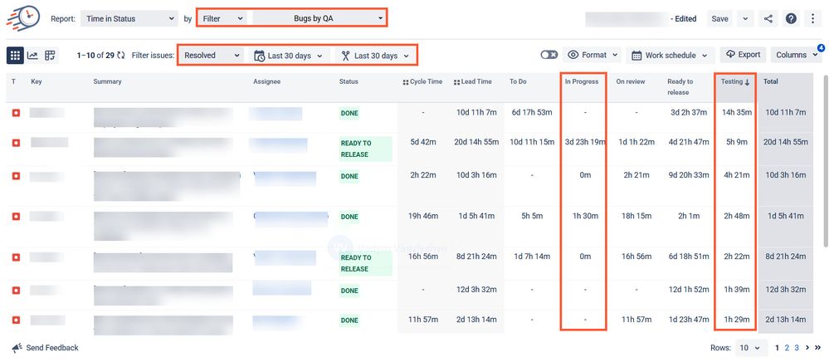The width and height of the screenshot is (829, 362).
Task: Click the 10d 11h 15m To Do cell
Action: tap(531, 142)
